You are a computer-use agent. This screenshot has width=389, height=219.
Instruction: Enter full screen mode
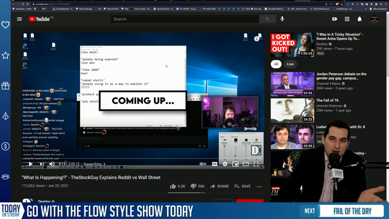pyautogui.click(x=256, y=164)
